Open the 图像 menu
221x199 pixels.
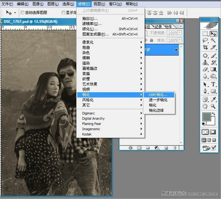coord(38,4)
